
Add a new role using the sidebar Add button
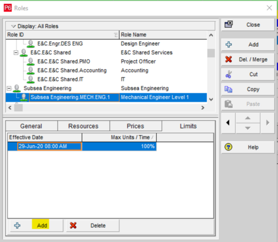pos(248,44)
